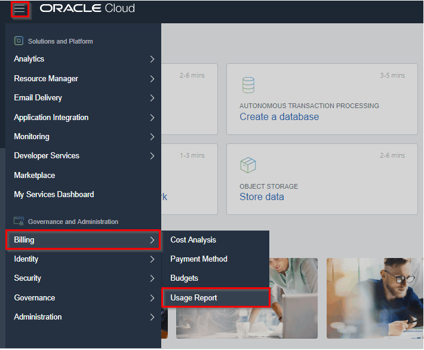Choose the Governance menu item
Screen dimensions: 424x350
point(83,298)
